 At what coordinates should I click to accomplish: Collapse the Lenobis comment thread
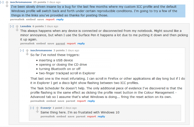[x=12, y=26]
